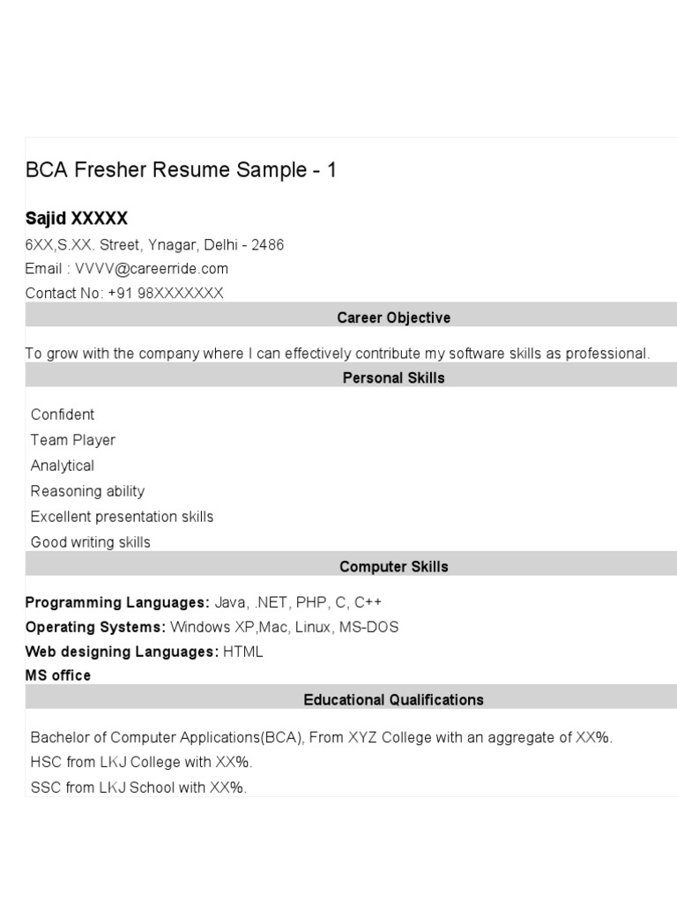Select the 'Educational Qualifications' section header

[x=393, y=700]
